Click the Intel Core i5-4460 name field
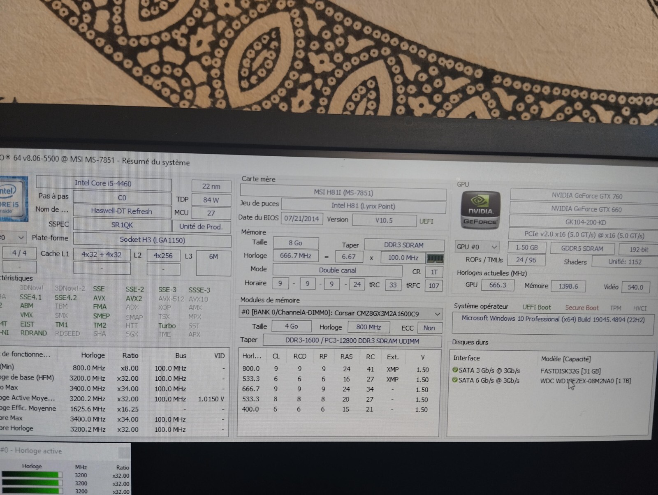This screenshot has width=658, height=495. point(103,183)
